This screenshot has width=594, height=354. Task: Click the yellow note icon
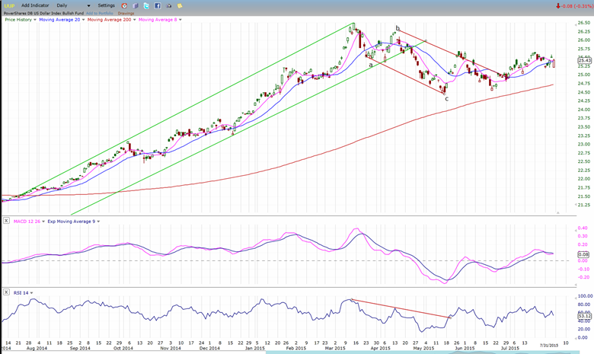(180, 5)
